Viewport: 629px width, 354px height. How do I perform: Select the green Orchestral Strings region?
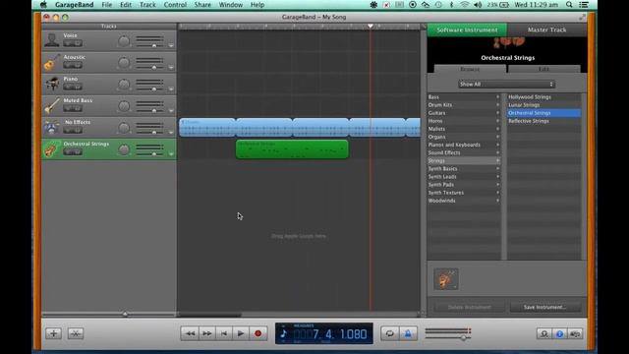[292, 149]
